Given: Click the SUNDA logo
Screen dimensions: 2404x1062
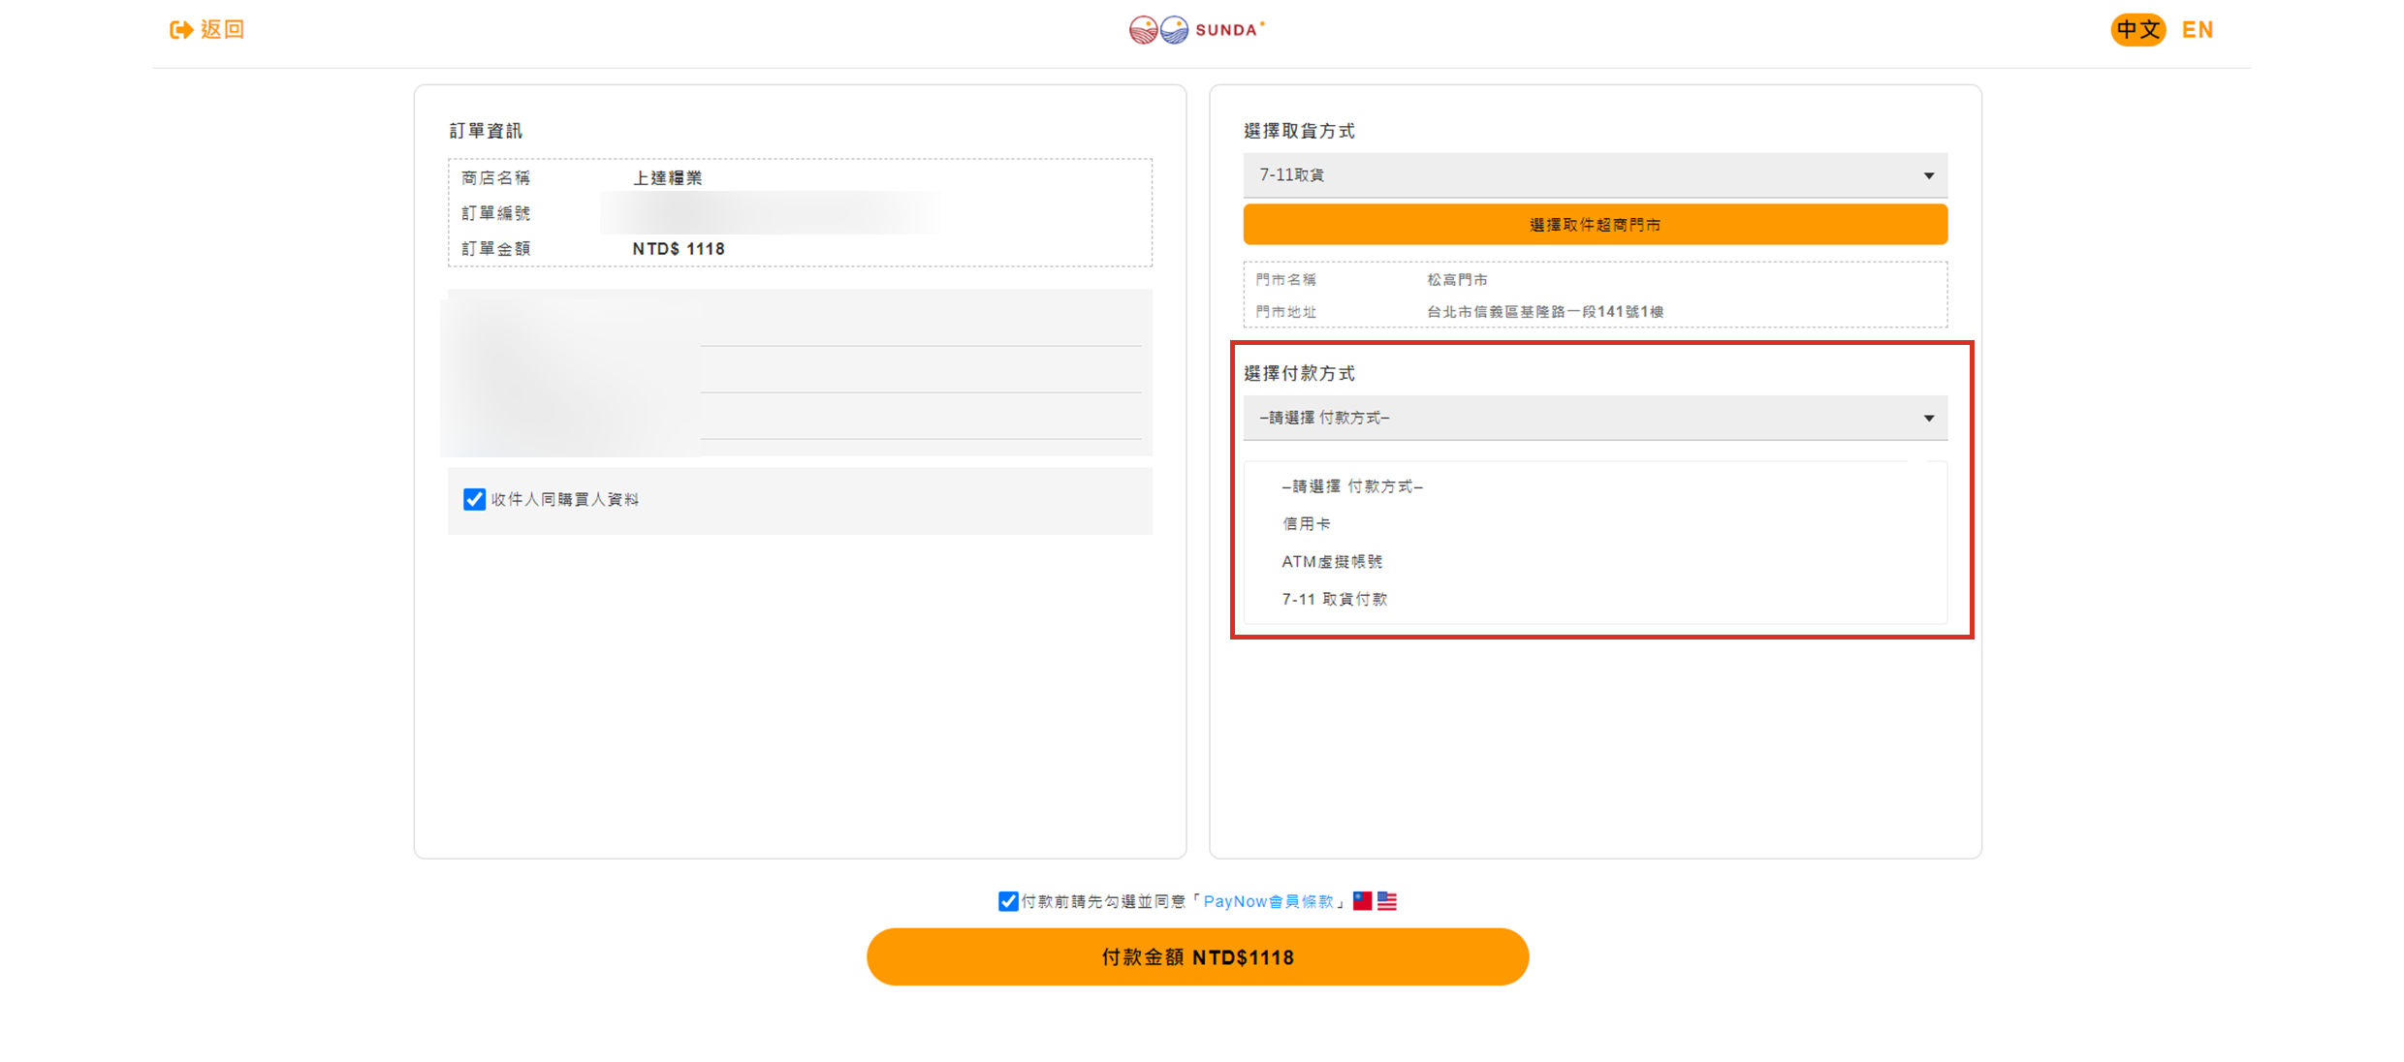Looking at the screenshot, I should coord(1196,30).
